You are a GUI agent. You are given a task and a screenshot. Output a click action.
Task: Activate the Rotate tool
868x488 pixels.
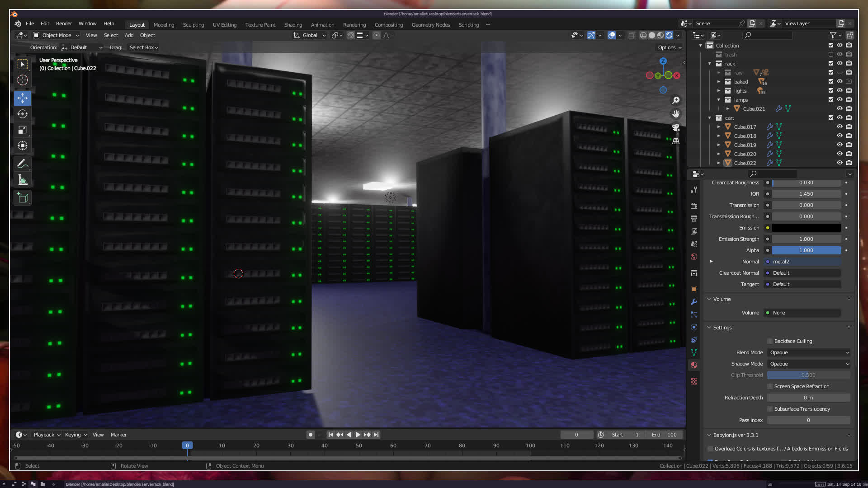[23, 114]
